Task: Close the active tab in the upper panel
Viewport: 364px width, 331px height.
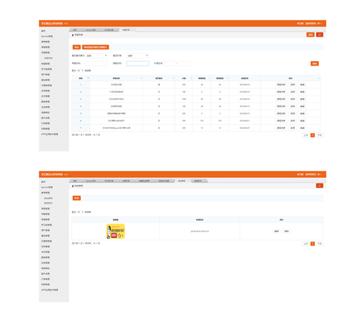Action: pos(132,30)
